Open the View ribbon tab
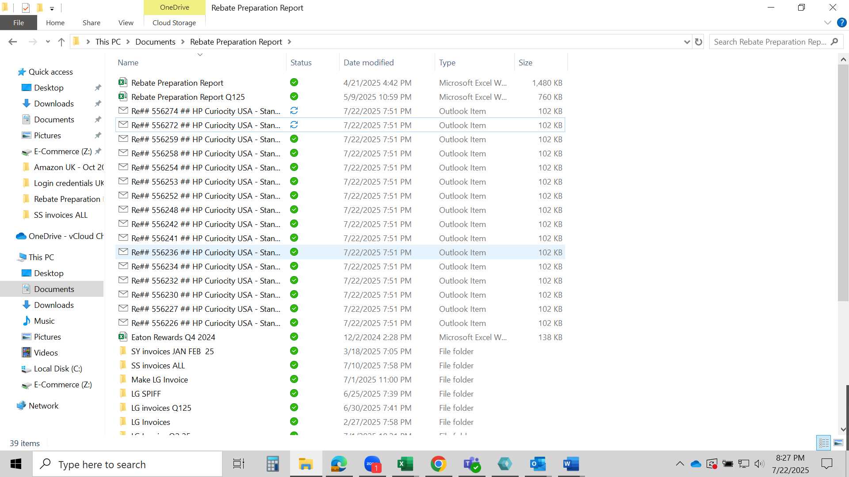 pyautogui.click(x=126, y=23)
